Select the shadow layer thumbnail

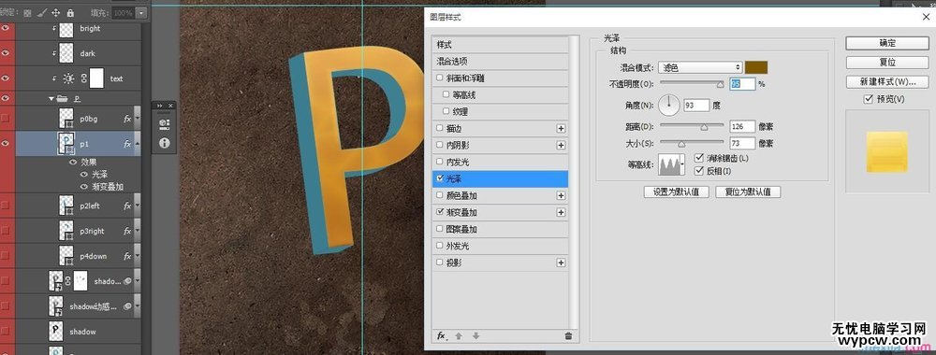(x=55, y=331)
